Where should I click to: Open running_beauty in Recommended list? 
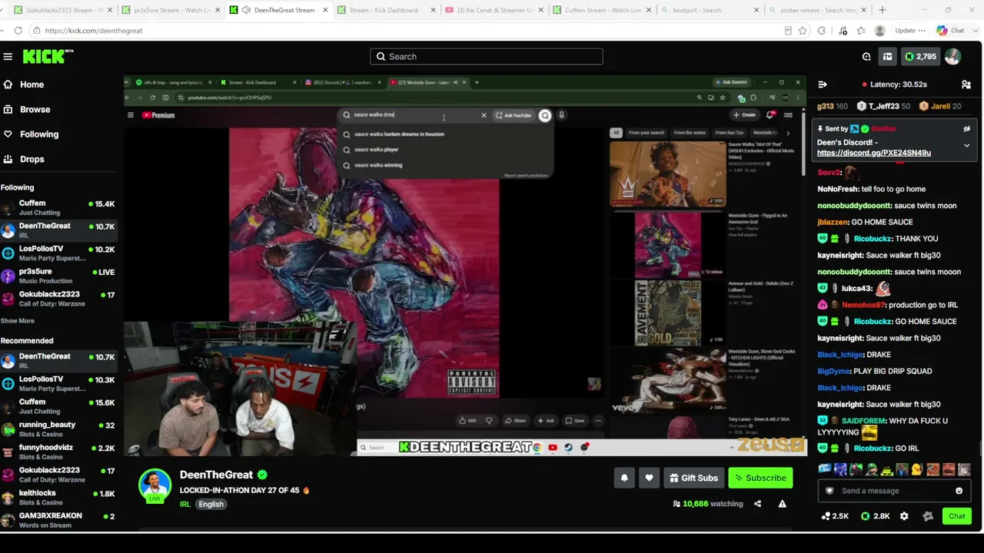59,429
